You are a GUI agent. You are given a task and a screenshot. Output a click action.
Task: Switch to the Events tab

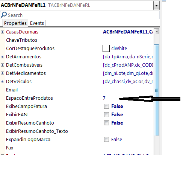click(x=37, y=23)
